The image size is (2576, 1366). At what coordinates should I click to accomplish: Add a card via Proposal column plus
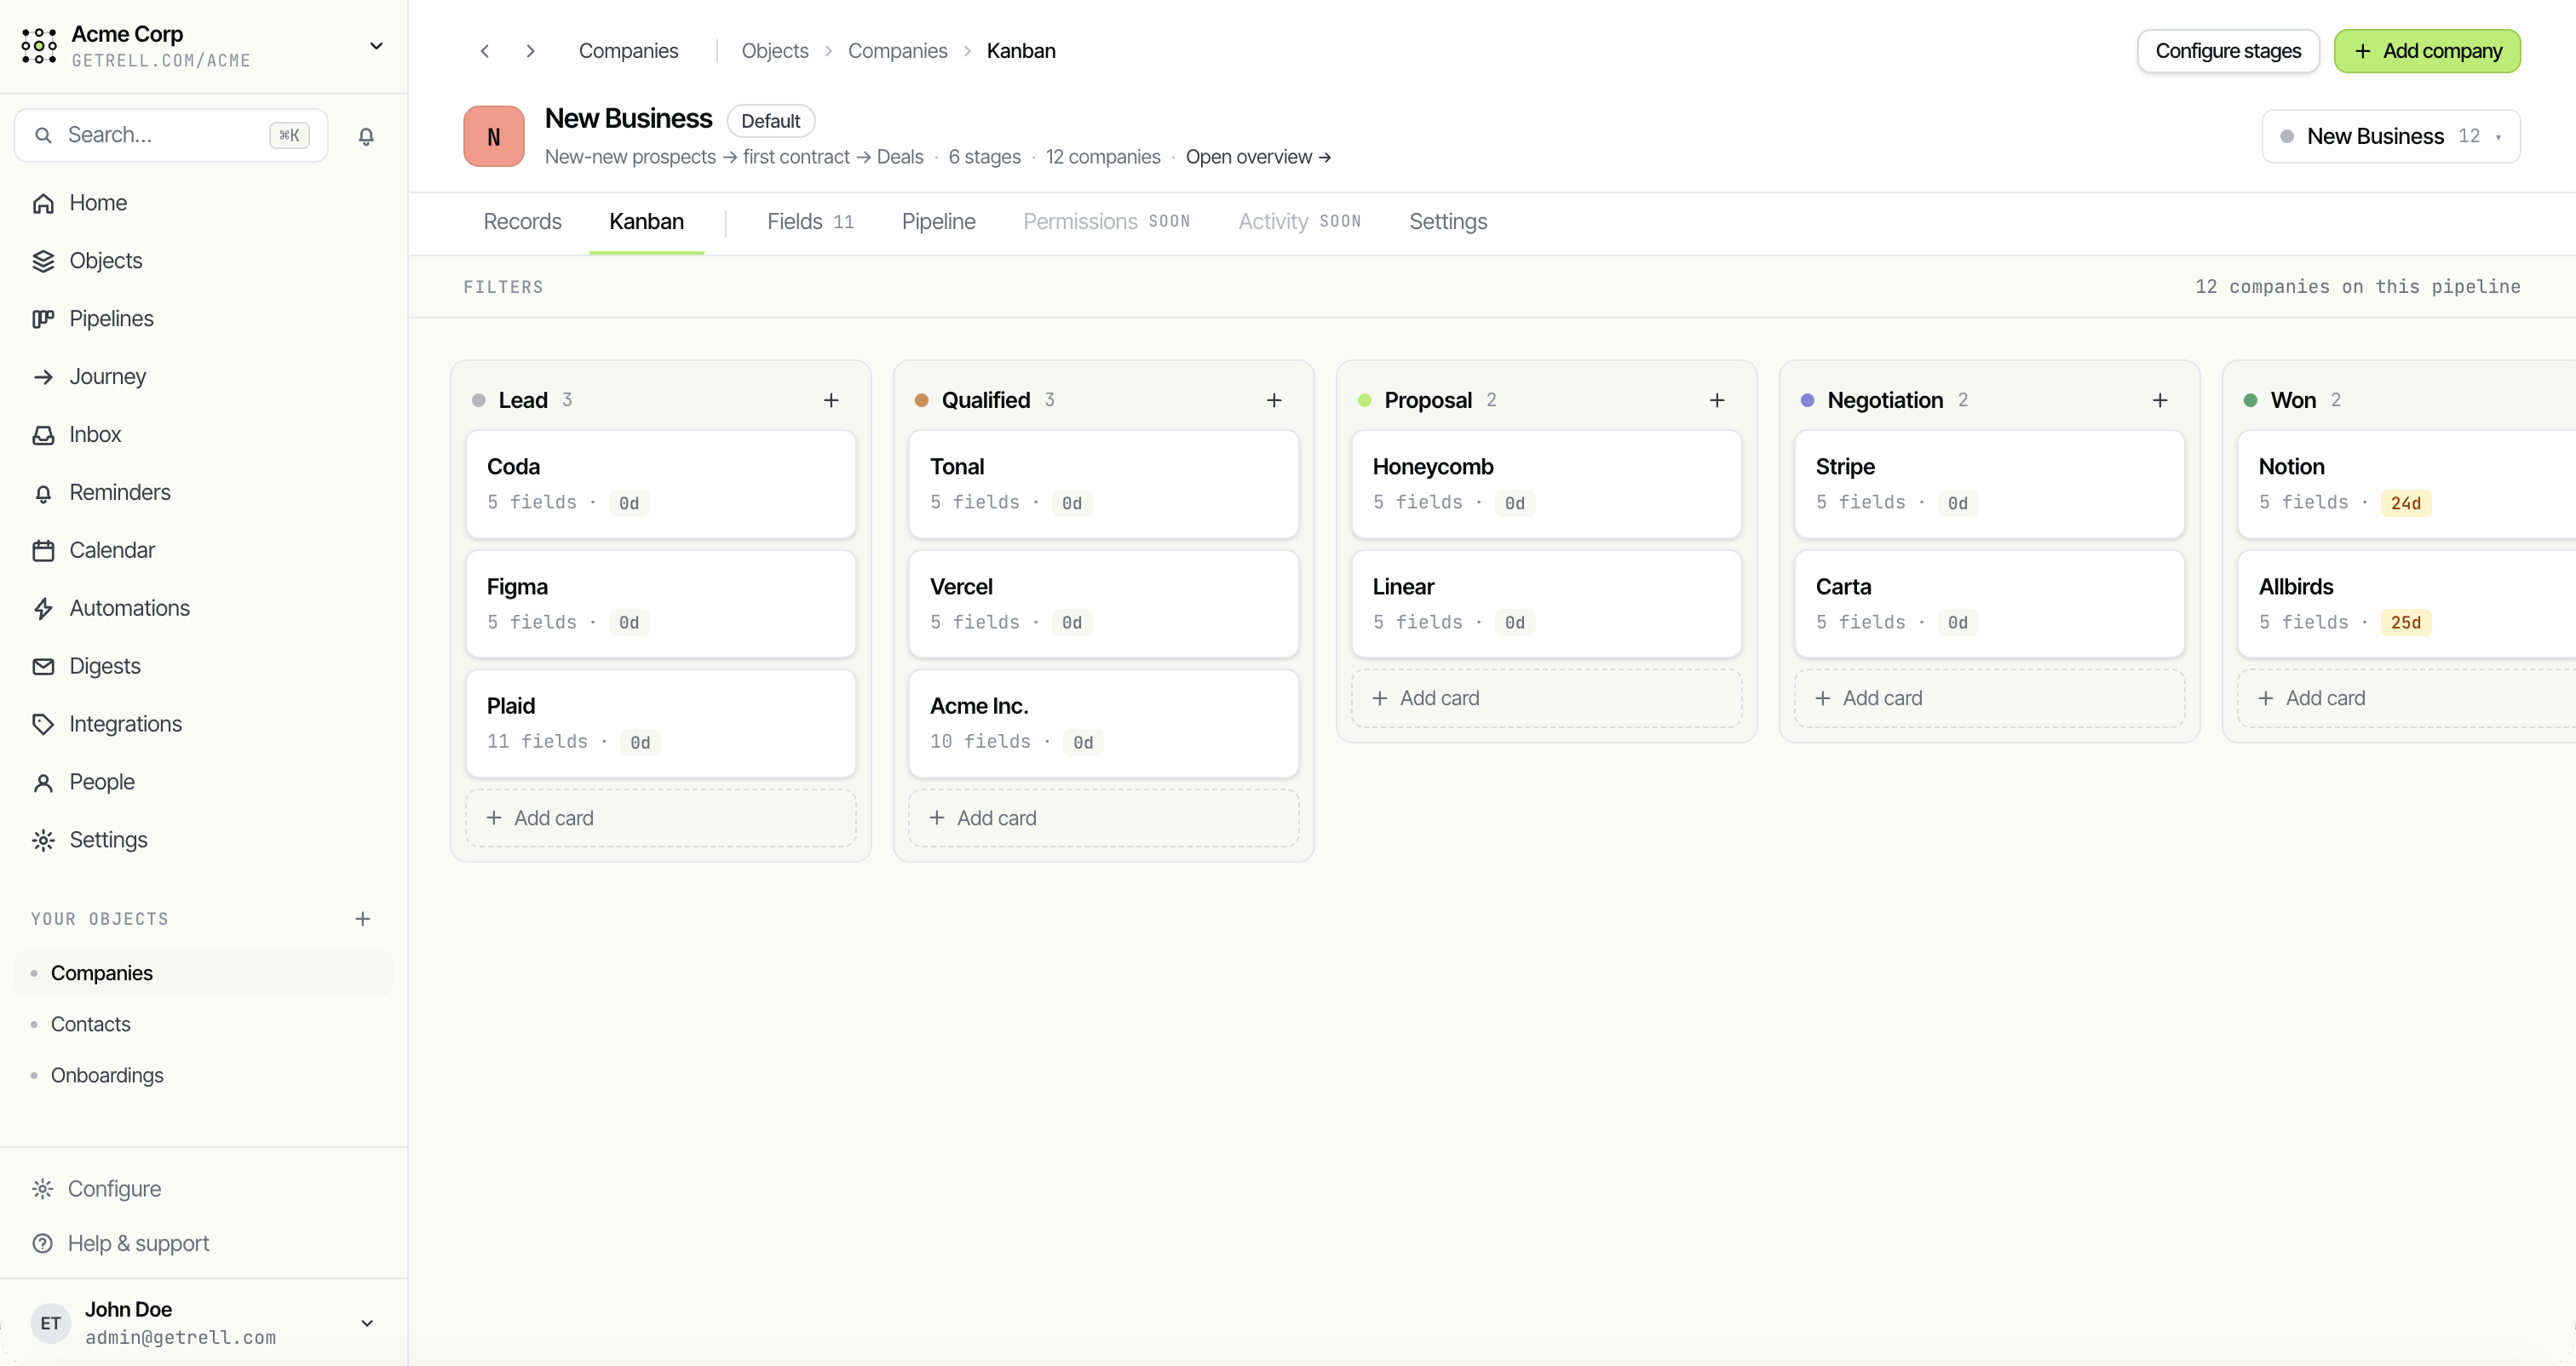[x=1717, y=401]
